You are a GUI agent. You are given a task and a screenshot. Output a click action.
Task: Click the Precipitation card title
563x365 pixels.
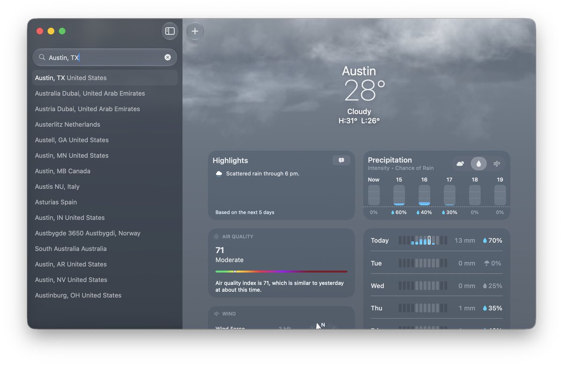[x=390, y=160]
